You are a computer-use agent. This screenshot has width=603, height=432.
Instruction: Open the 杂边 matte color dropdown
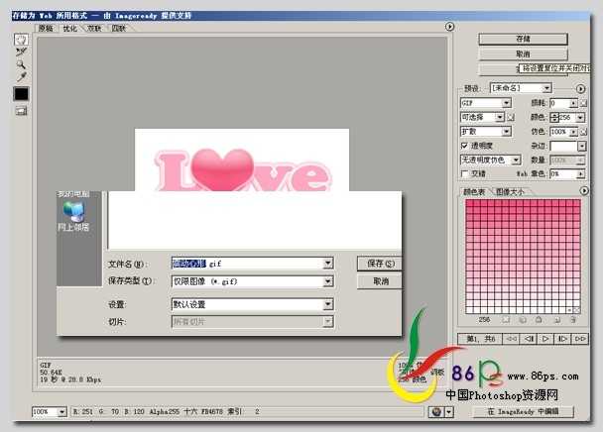(x=582, y=146)
